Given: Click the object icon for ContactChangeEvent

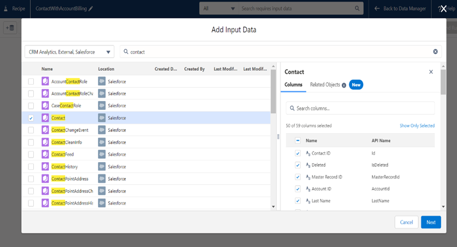Looking at the screenshot, I should point(45,130).
